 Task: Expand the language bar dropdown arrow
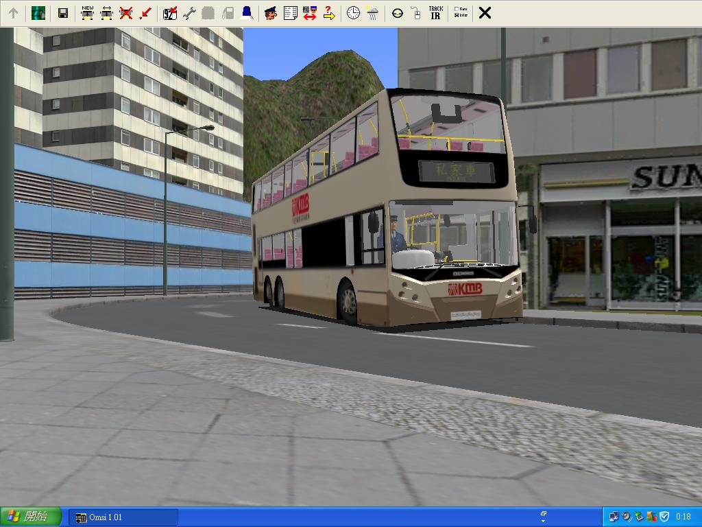tap(544, 522)
